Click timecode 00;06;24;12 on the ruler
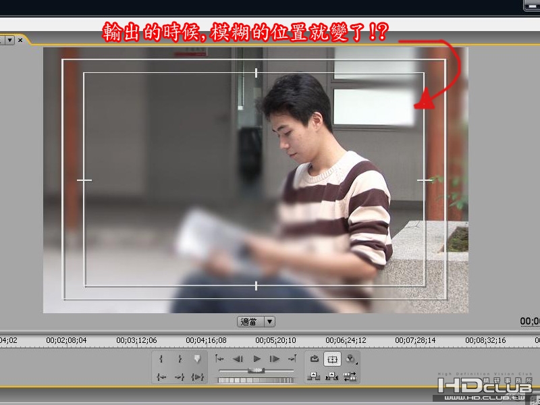The height and width of the screenshot is (405, 540). (346, 340)
